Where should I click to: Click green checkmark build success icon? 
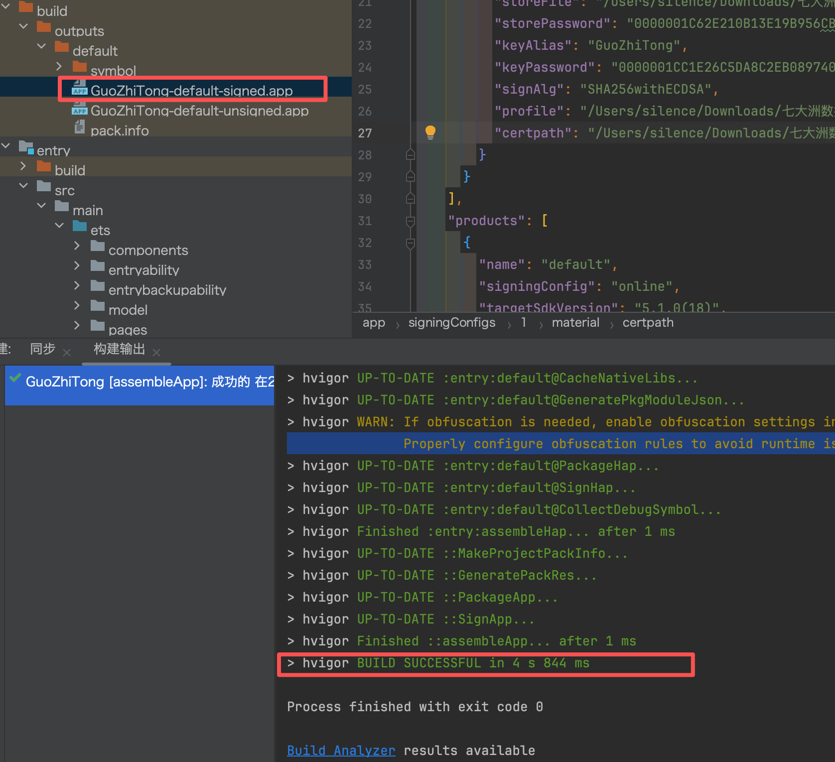click(15, 378)
